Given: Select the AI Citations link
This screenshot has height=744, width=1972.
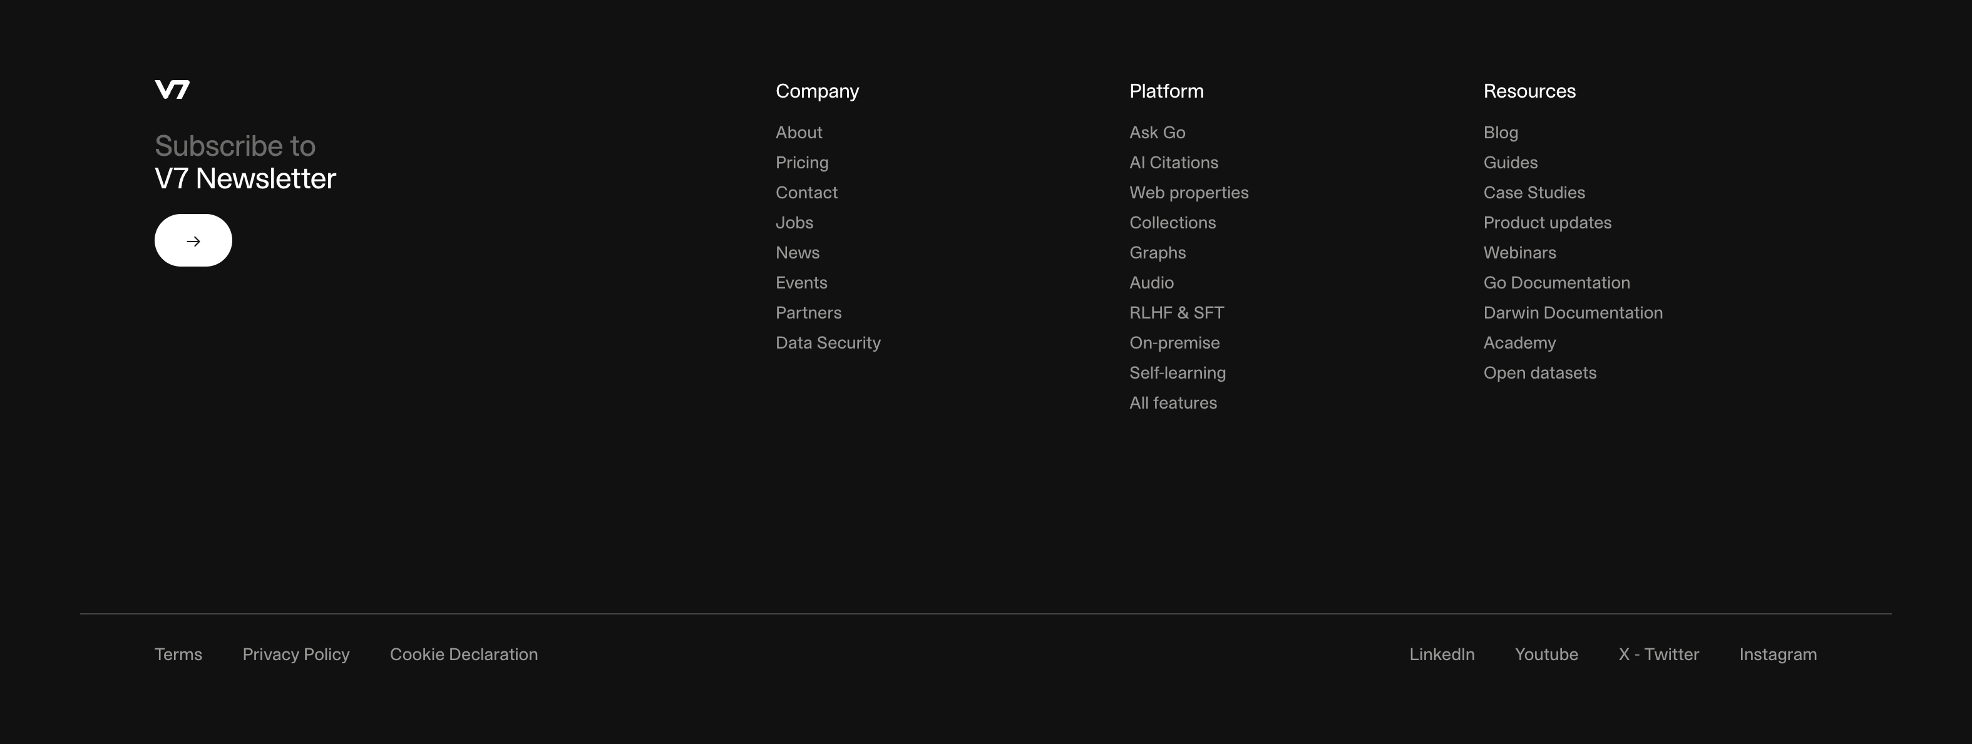Looking at the screenshot, I should [x=1174, y=162].
